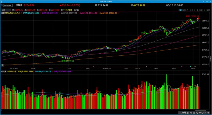Click the SMA(240) 18122.37 label
This screenshot has height=115, width=212.
coord(108,13)
